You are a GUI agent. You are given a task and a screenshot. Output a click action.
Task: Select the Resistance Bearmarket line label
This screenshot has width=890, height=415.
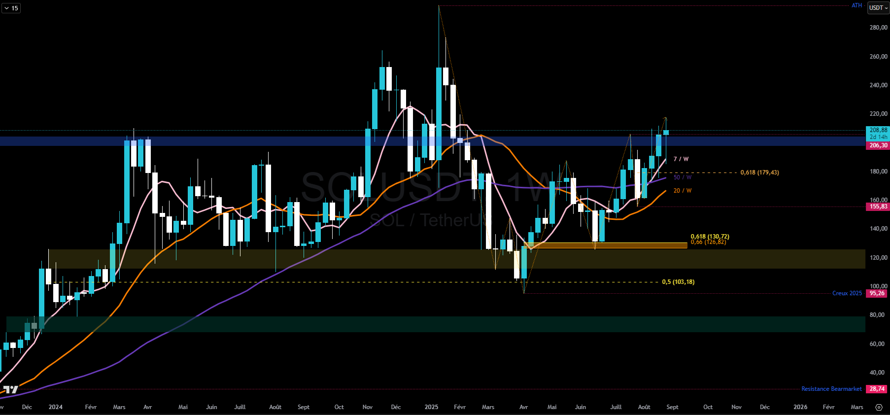tap(831, 389)
